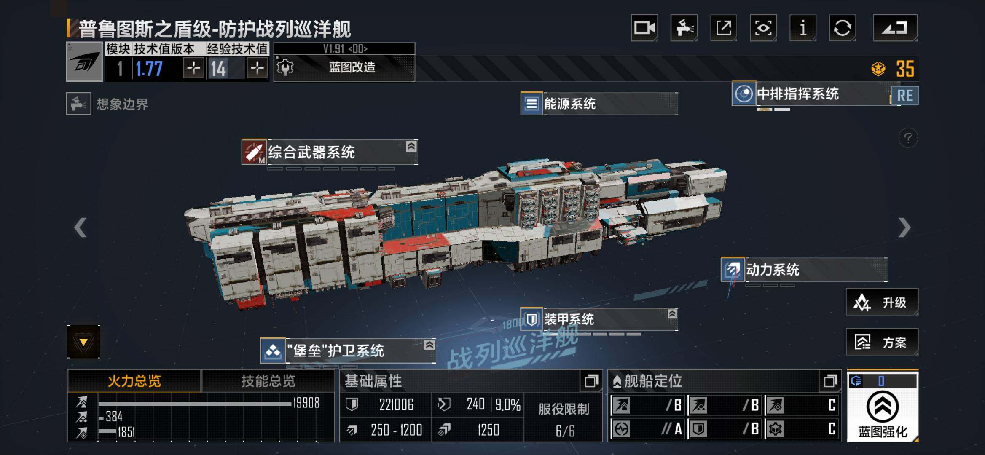Screen dimensions: 985x455
Task: Expand the "堡垒"护卫系统 chevron
Action: click(x=429, y=345)
